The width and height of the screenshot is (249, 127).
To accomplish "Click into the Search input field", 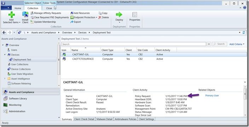I will [x=134, y=44].
